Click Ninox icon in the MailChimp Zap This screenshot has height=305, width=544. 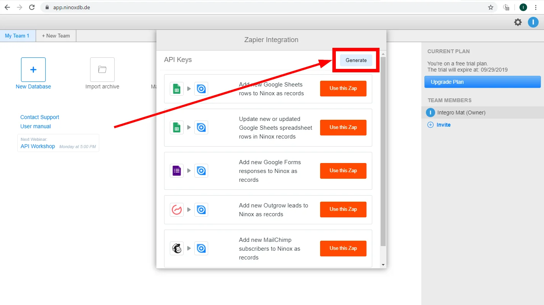tap(201, 248)
